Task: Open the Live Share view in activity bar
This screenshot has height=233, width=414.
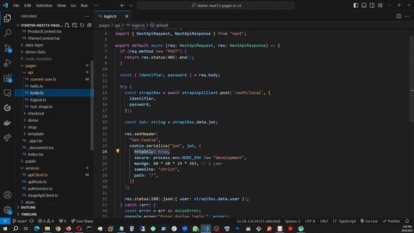Action: click(x=7, y=137)
